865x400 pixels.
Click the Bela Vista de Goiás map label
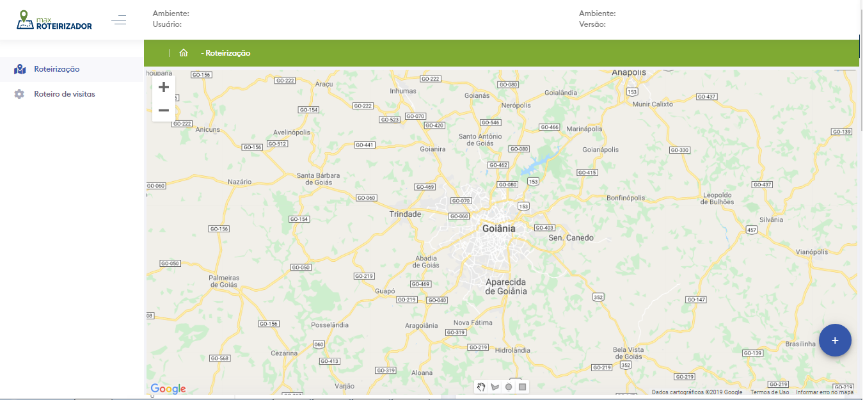628,353
